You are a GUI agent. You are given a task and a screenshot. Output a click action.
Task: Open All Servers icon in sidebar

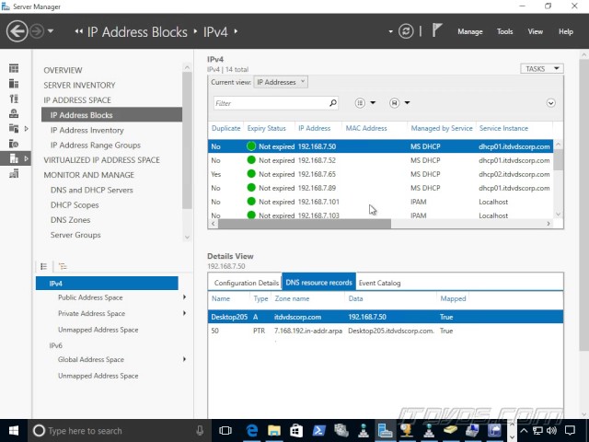[14, 99]
